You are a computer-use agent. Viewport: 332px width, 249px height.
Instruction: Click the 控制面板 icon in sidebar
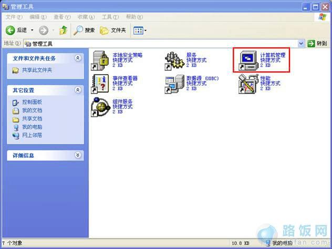(15, 102)
